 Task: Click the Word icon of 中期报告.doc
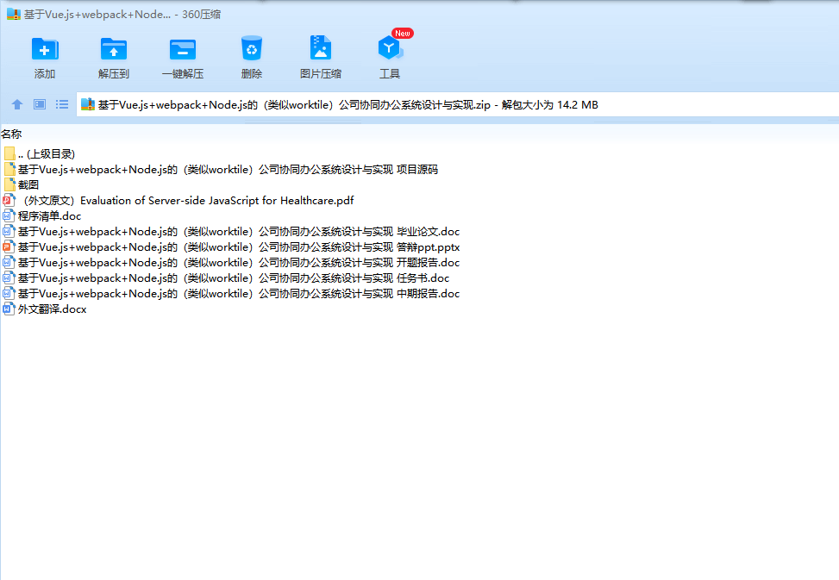click(9, 294)
